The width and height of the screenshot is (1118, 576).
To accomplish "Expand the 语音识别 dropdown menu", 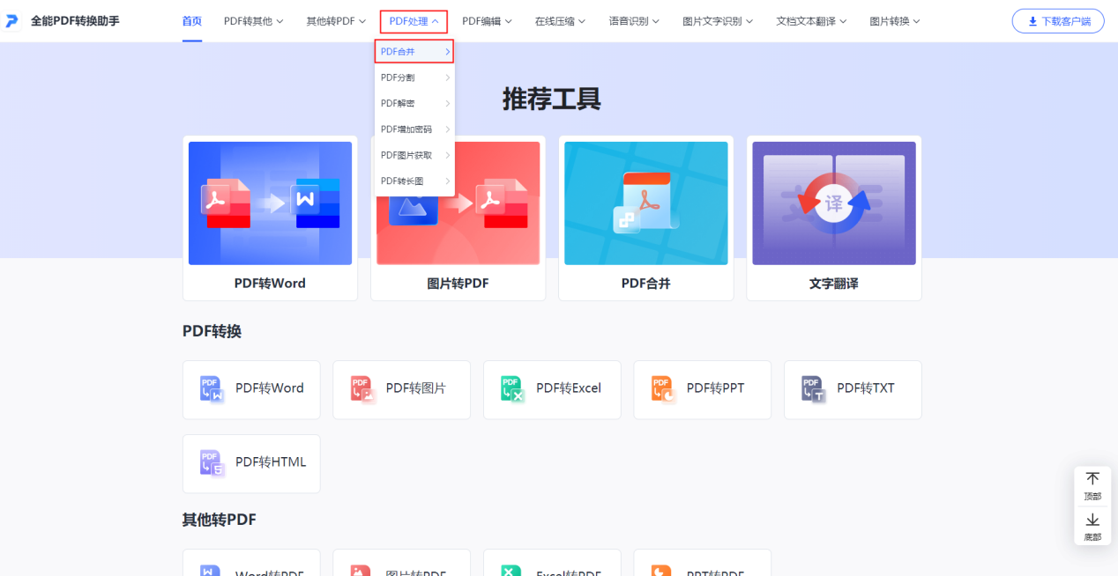I will 634,20.
